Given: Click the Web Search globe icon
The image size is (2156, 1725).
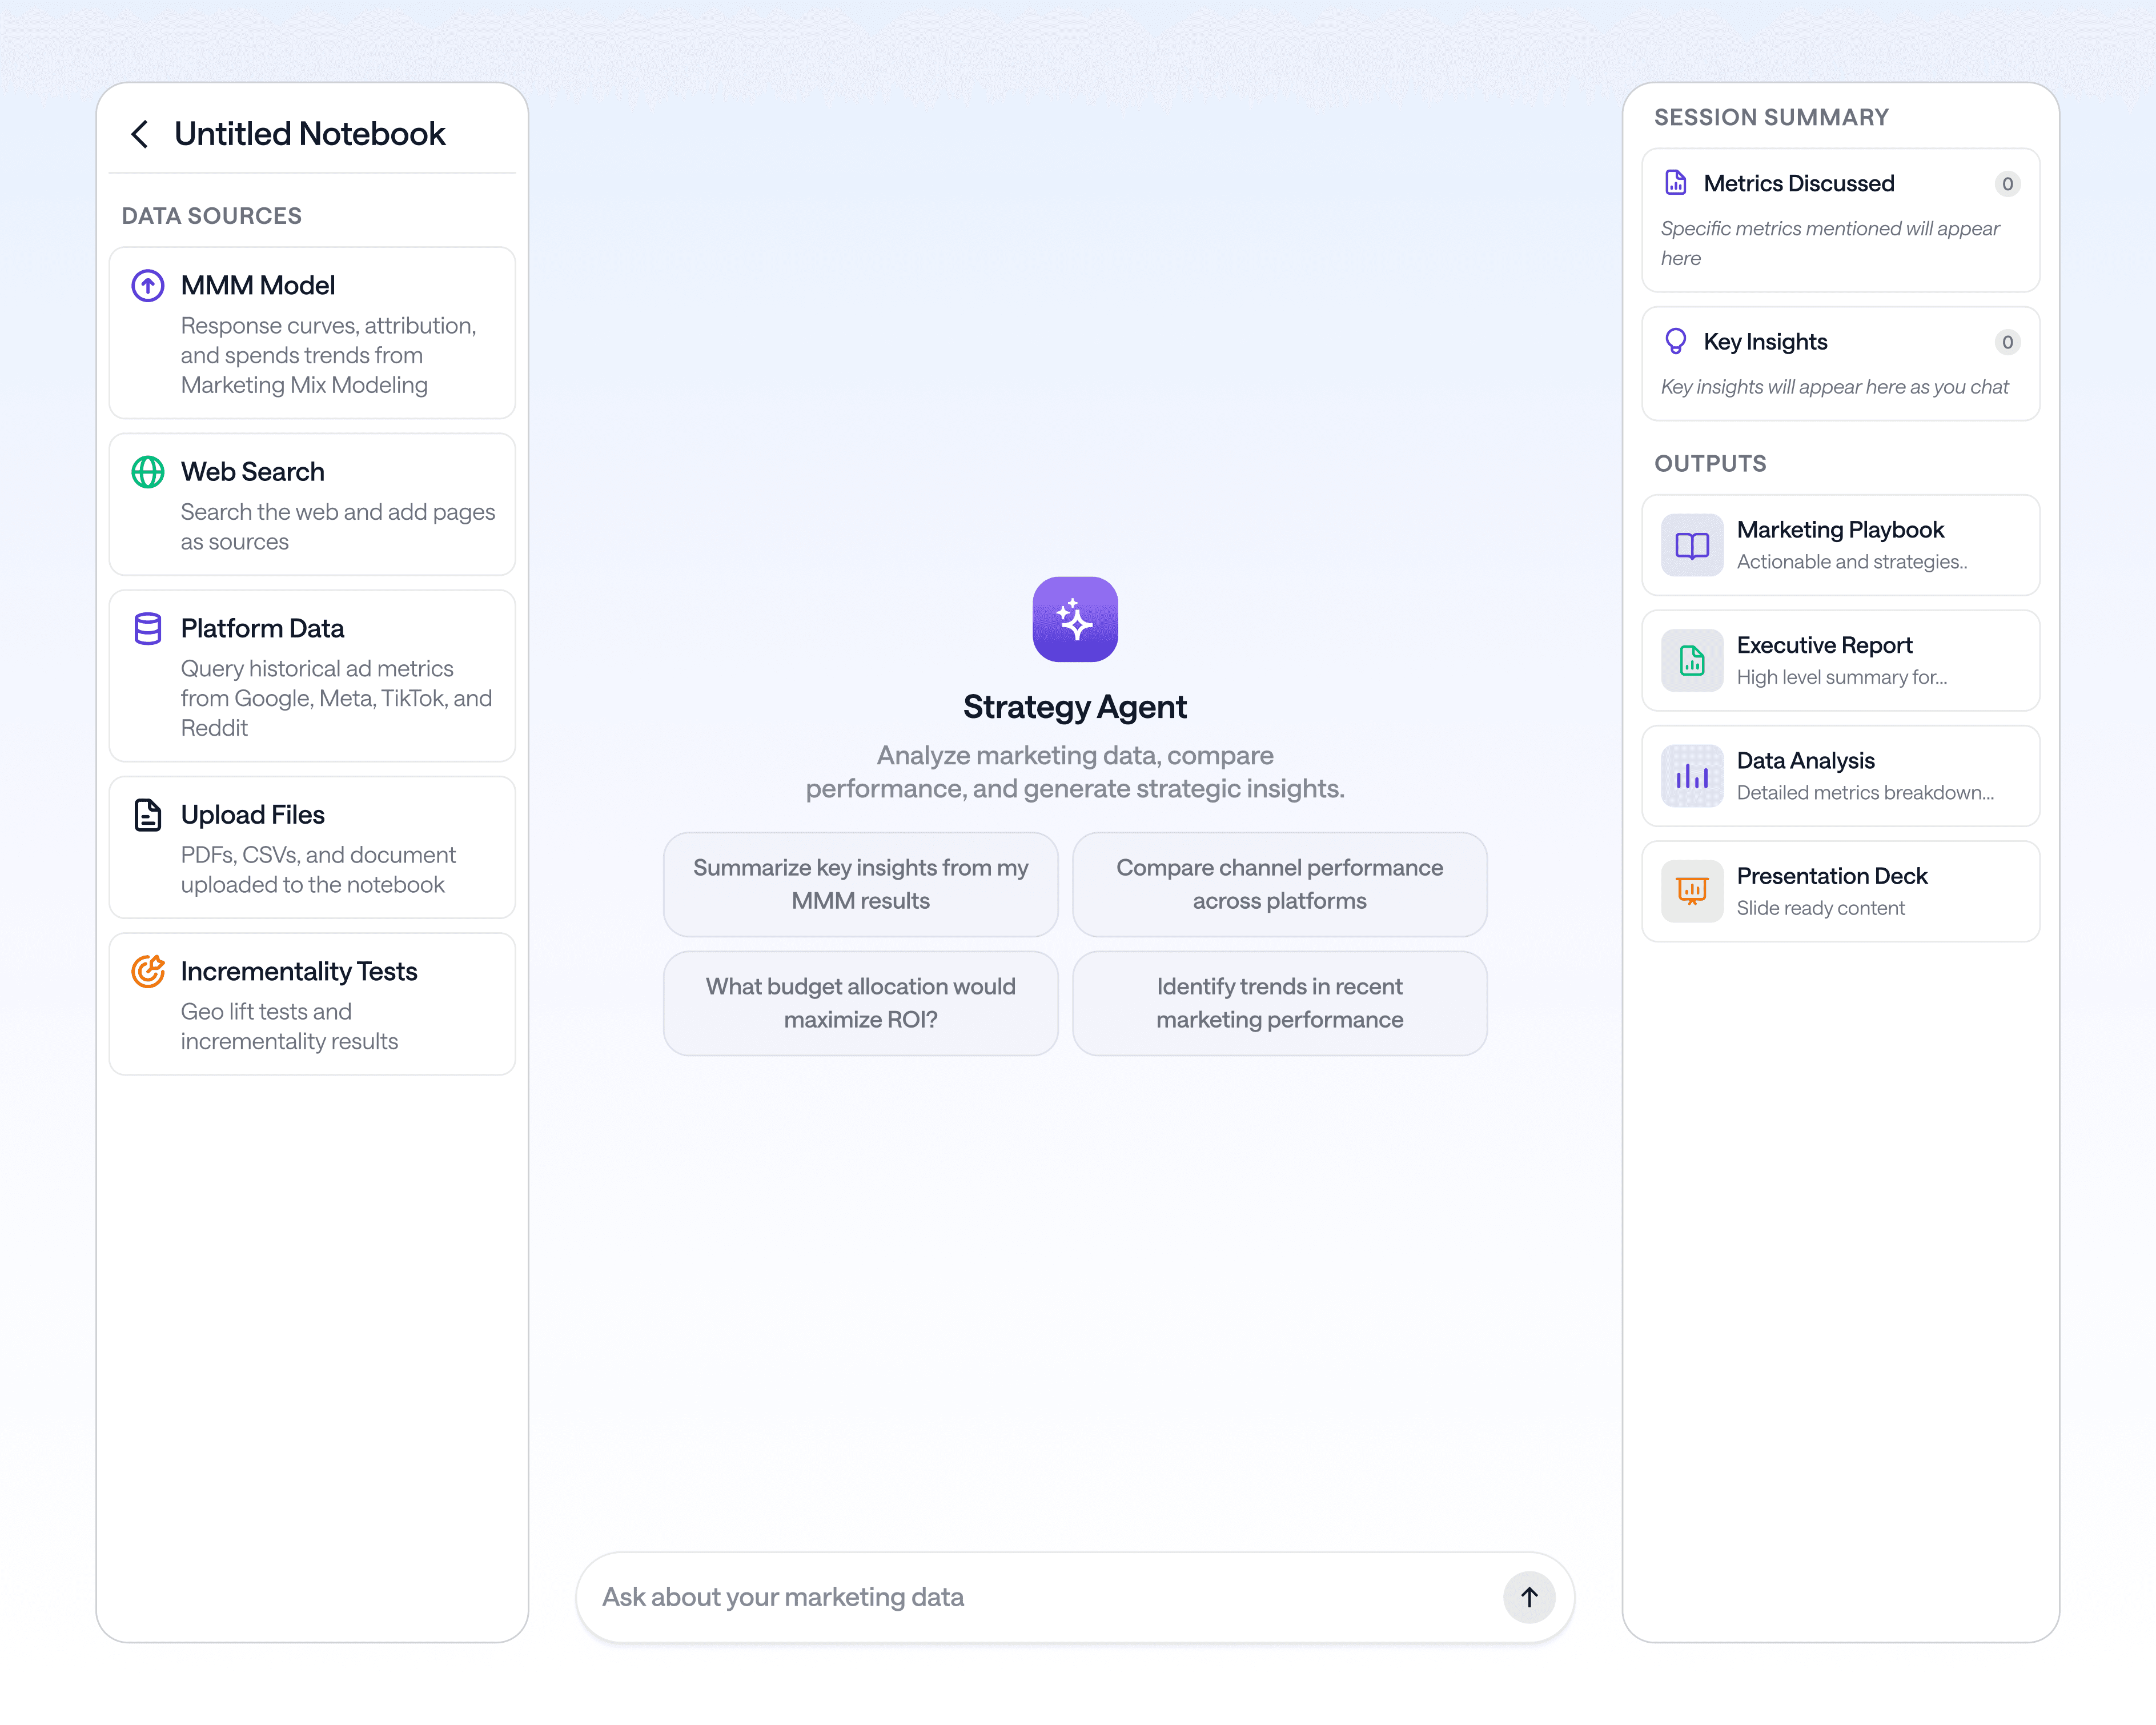Looking at the screenshot, I should click(x=148, y=472).
